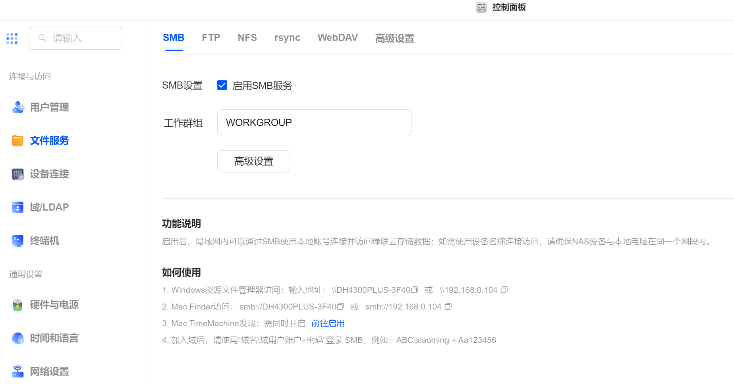Click the 高级设置 button below the workgroup field
The image size is (734, 387).
pos(253,161)
